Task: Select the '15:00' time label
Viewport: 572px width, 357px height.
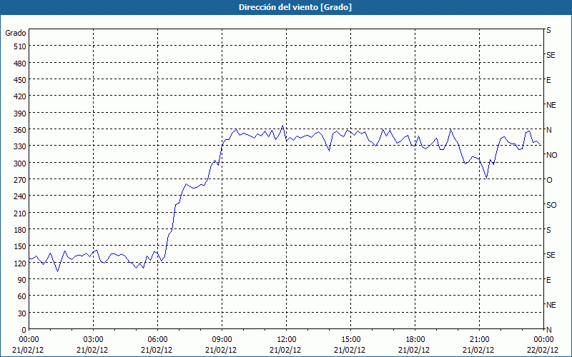Action: (351, 340)
